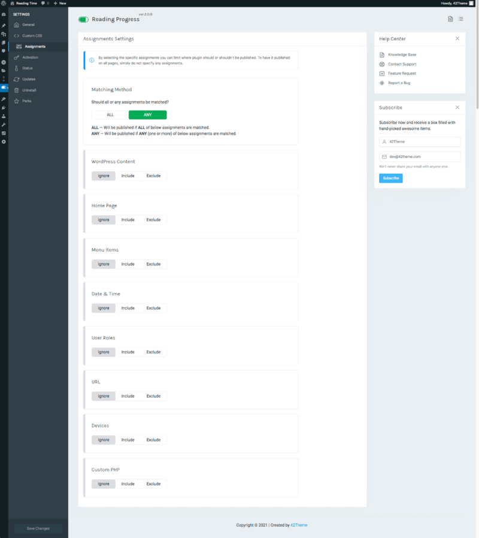
Task: Open Posts via the pushpin icon
Action: [x=4, y=25]
